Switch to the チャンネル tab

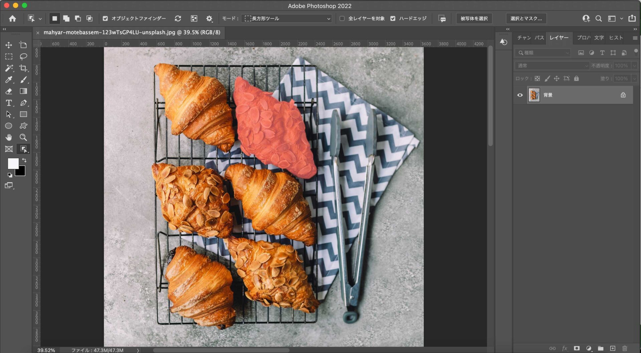[524, 38]
